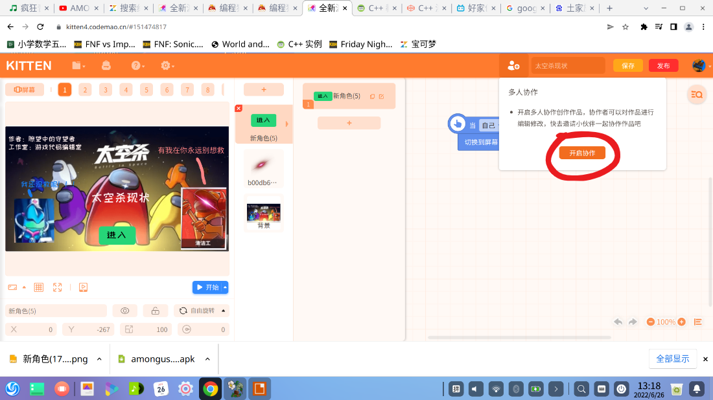Image resolution: width=713 pixels, height=400 pixels.
Task: Toggle sprite visibility eye icon
Action: pos(125,311)
